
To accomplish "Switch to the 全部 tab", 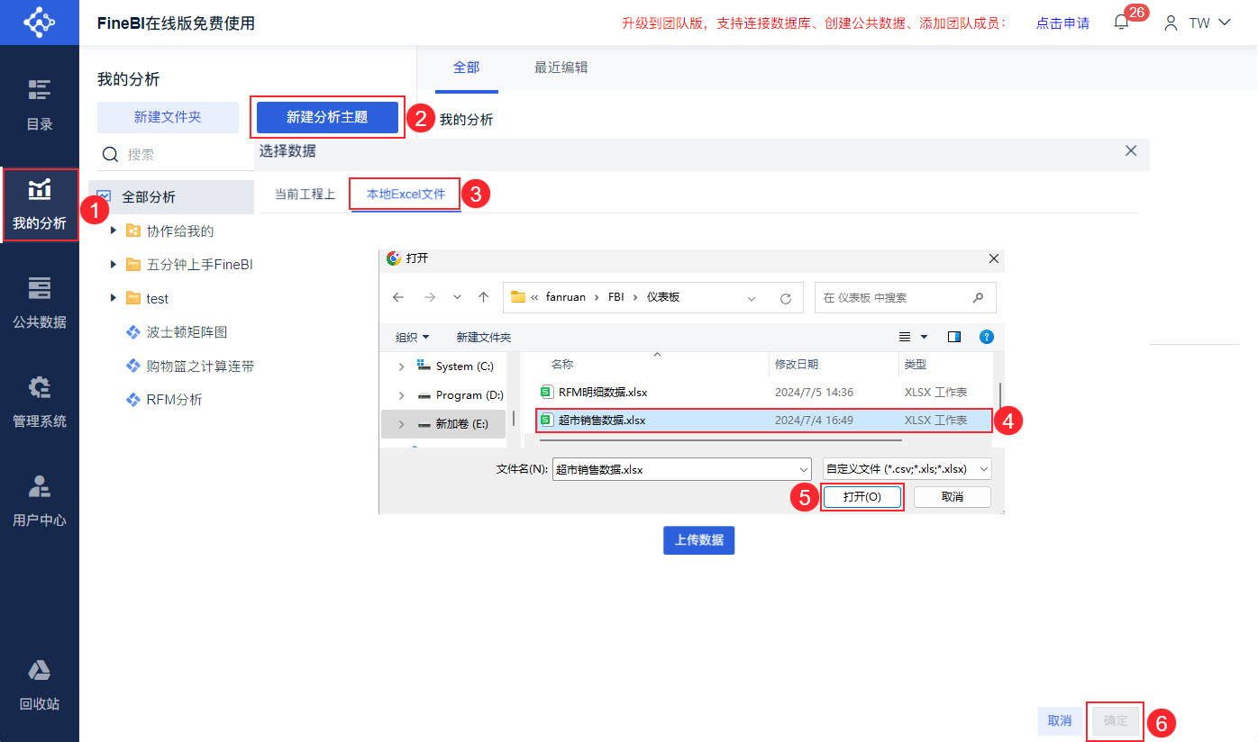I will tap(466, 68).
